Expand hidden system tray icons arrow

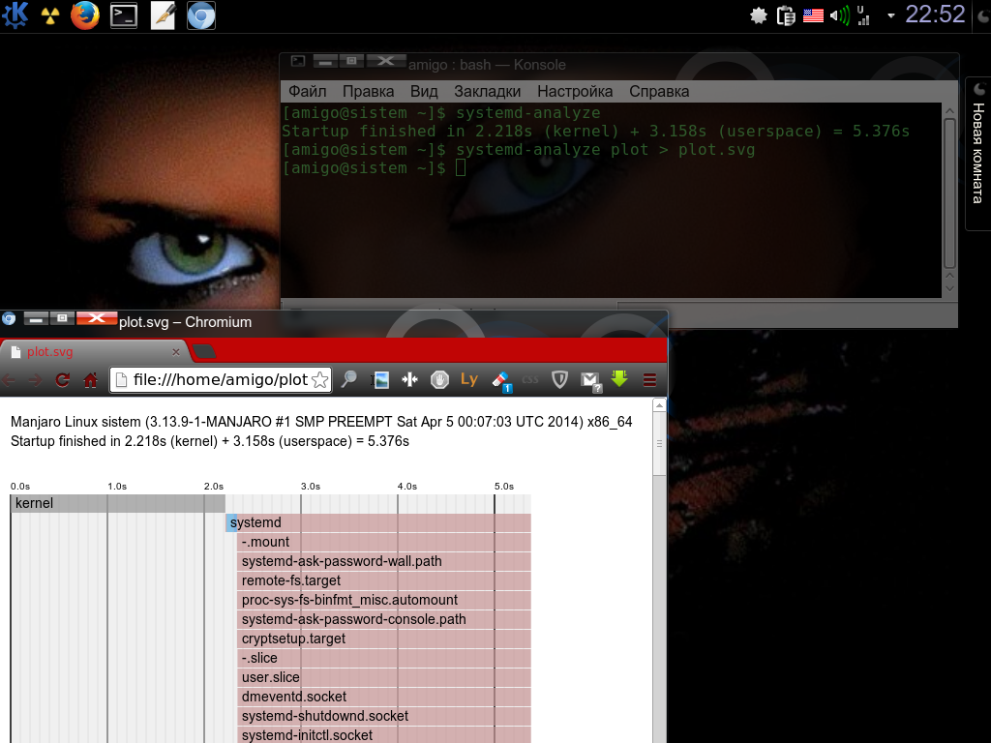pos(891,15)
